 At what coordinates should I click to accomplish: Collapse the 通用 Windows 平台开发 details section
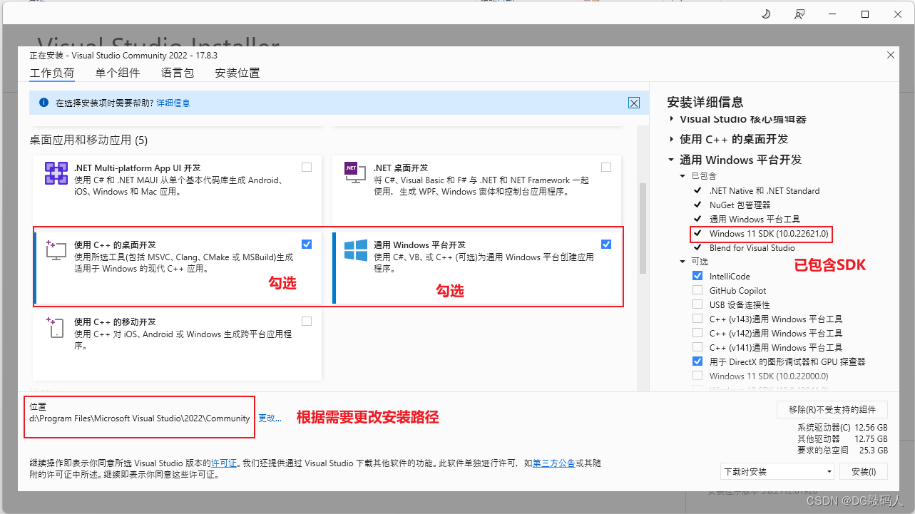671,160
